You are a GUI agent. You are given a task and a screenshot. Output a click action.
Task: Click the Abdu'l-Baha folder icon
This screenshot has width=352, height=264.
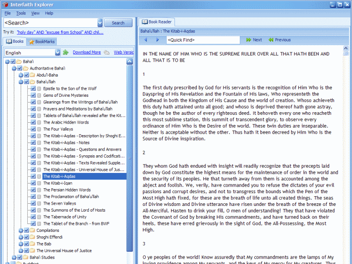pos(32,75)
